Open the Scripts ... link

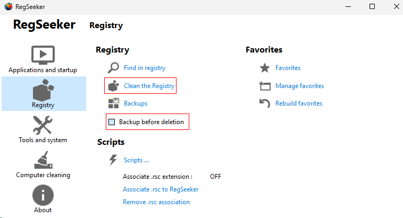136,160
